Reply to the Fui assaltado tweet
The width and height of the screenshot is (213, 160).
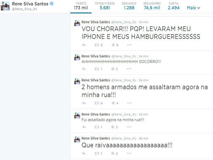coord(84,127)
